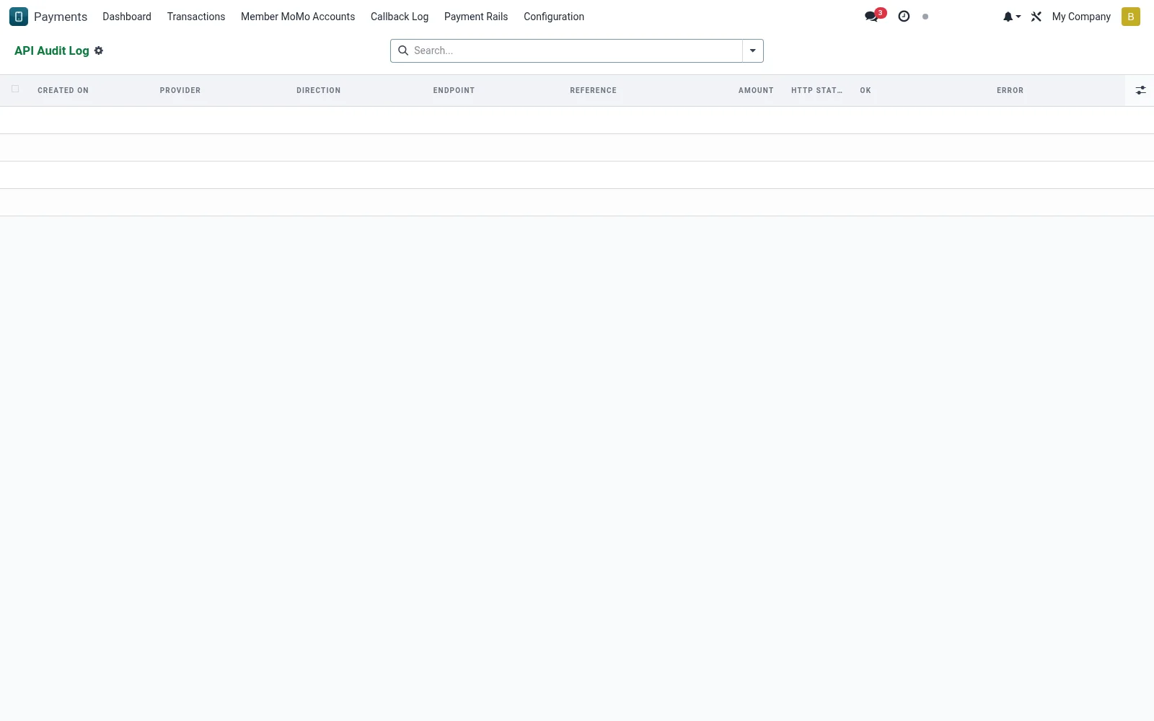
Task: Sort by Created On column
Action: (63, 90)
